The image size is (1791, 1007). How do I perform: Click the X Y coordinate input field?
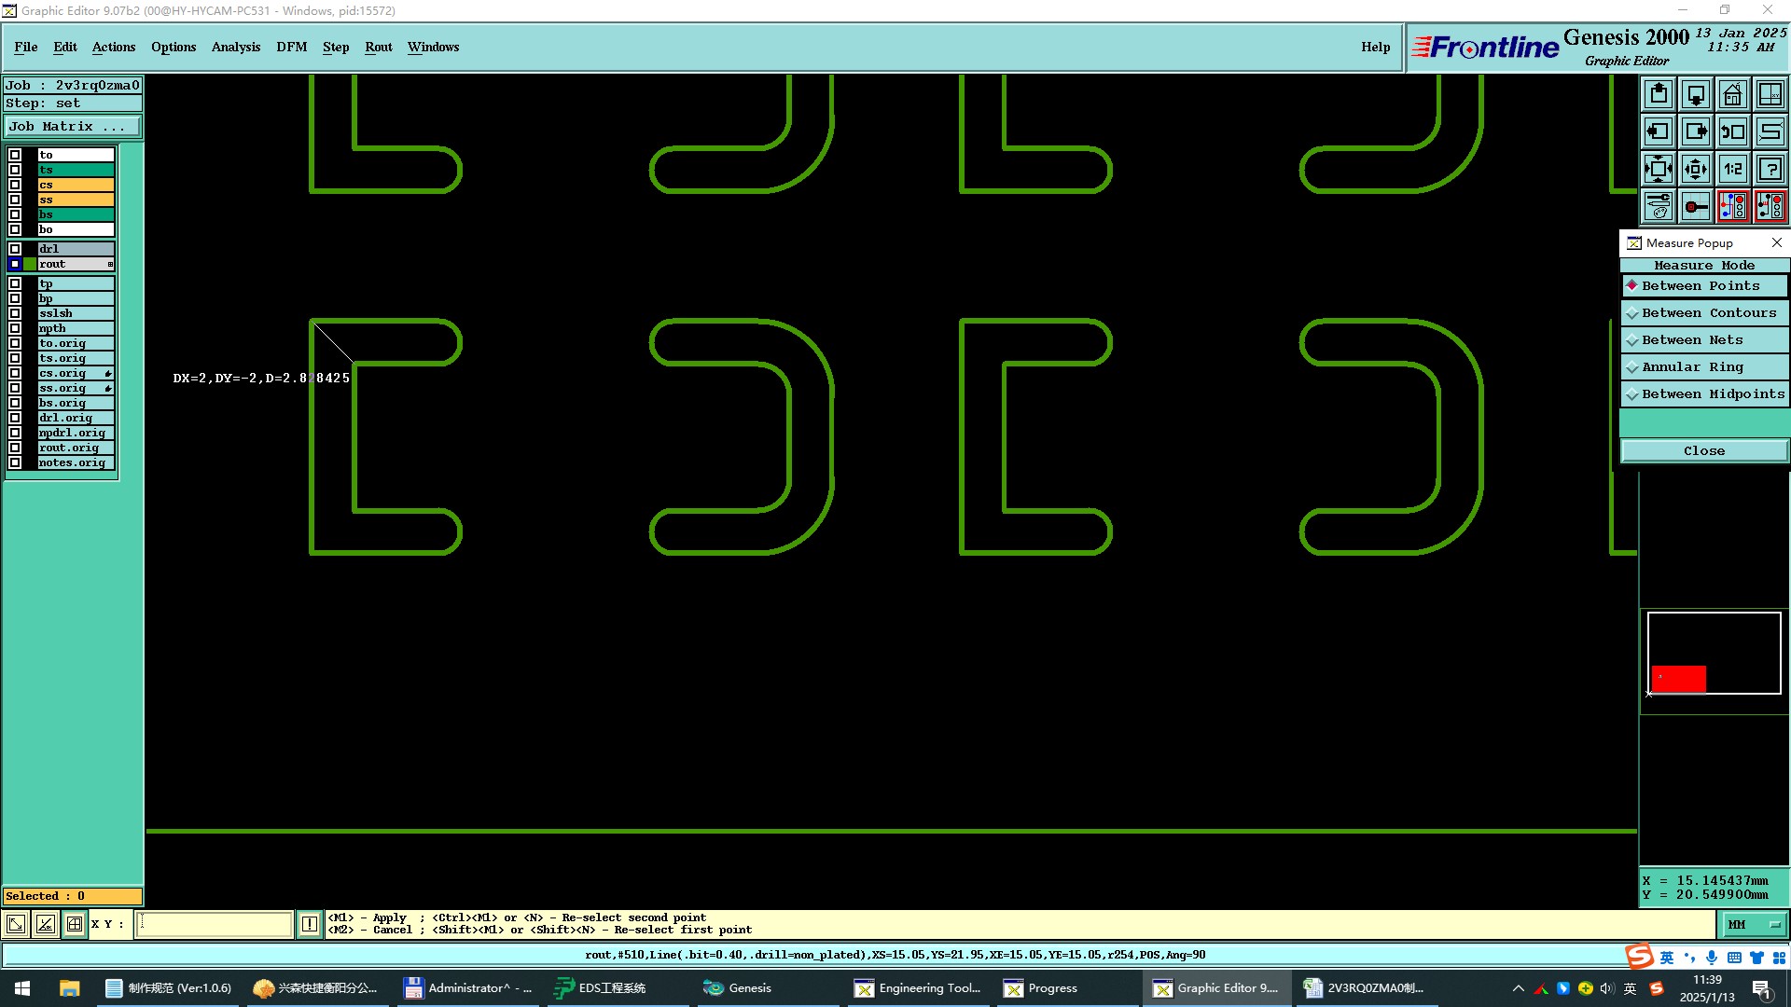click(x=215, y=924)
